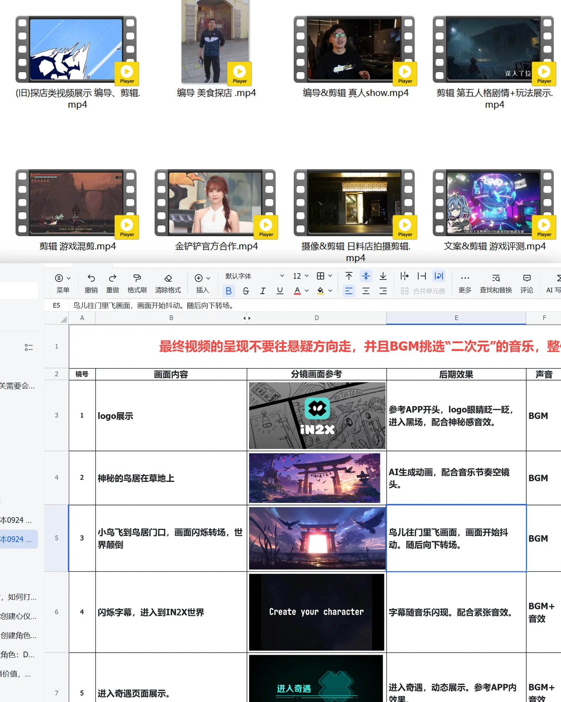Image resolution: width=561 pixels, height=702 pixels.
Task: Select row 3 header
Action: coord(56,415)
